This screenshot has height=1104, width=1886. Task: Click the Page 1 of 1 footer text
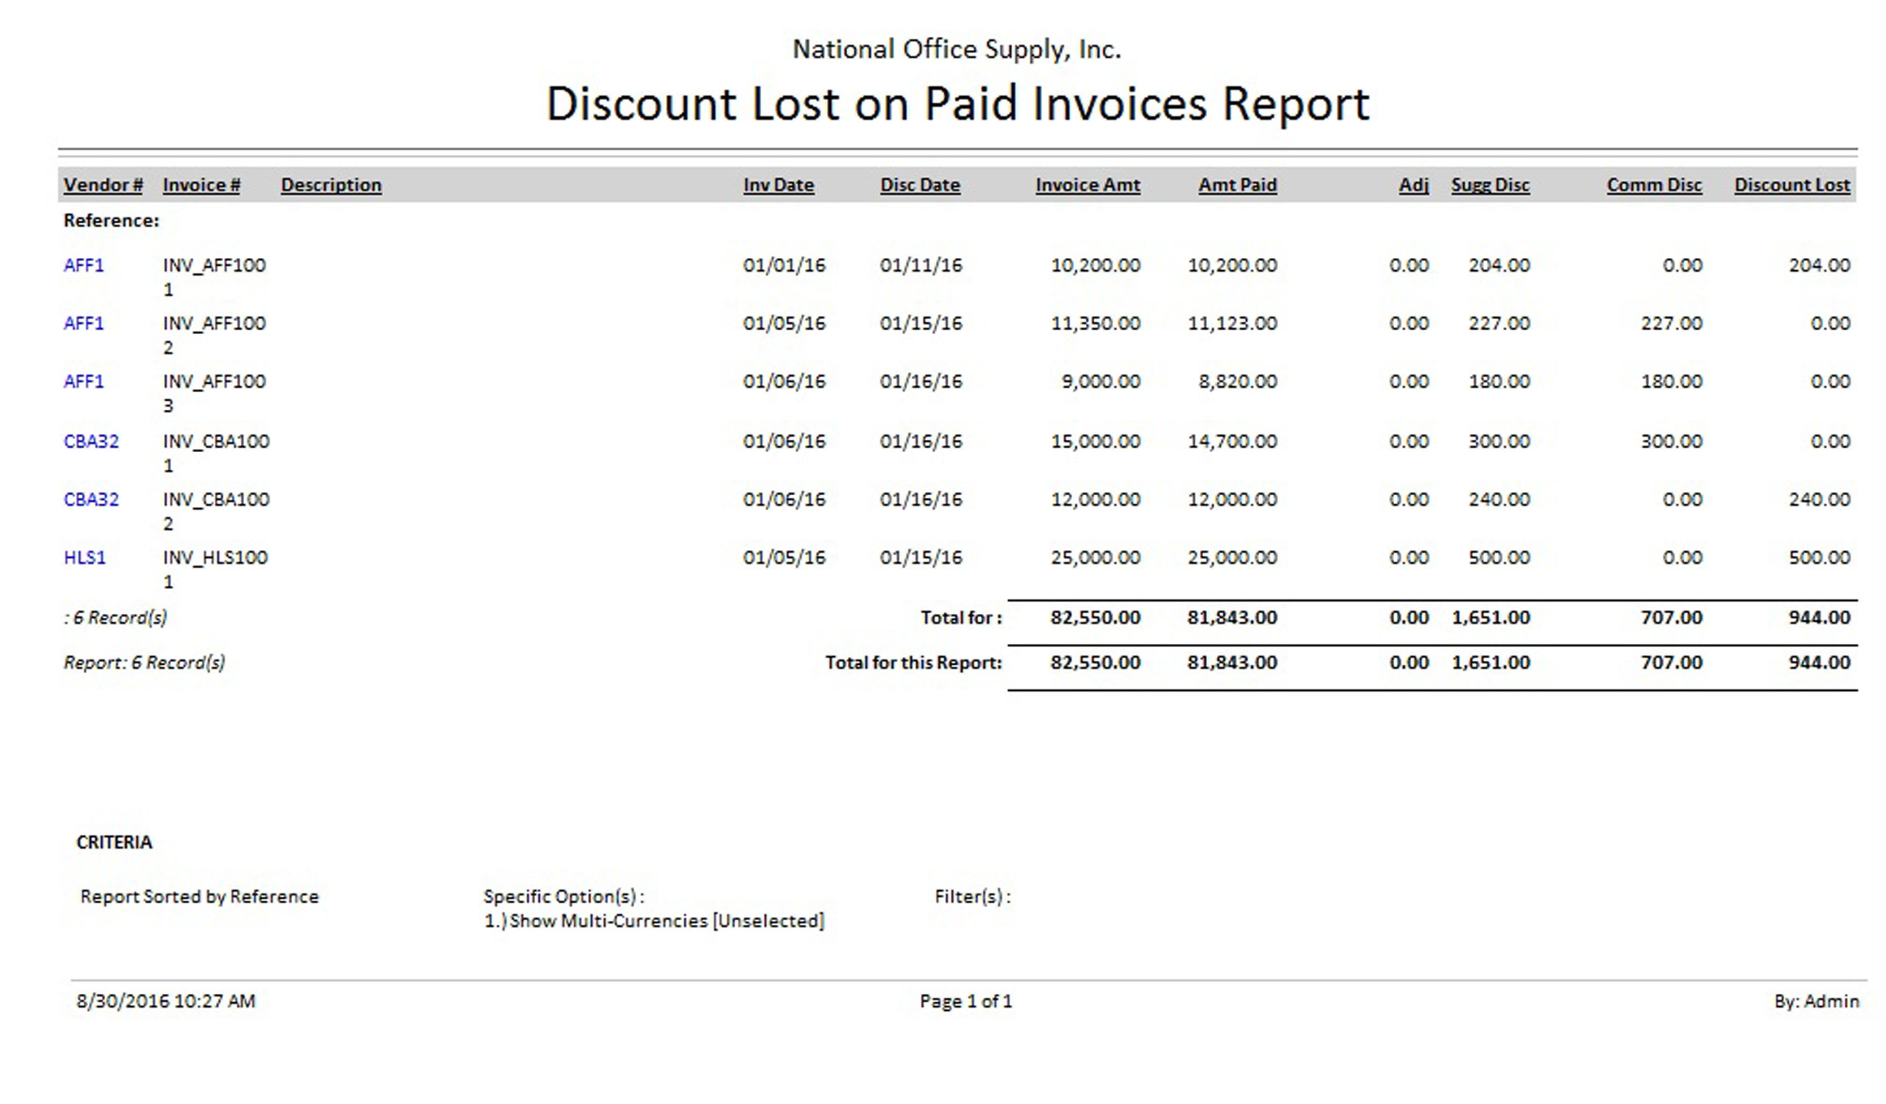point(965,1001)
